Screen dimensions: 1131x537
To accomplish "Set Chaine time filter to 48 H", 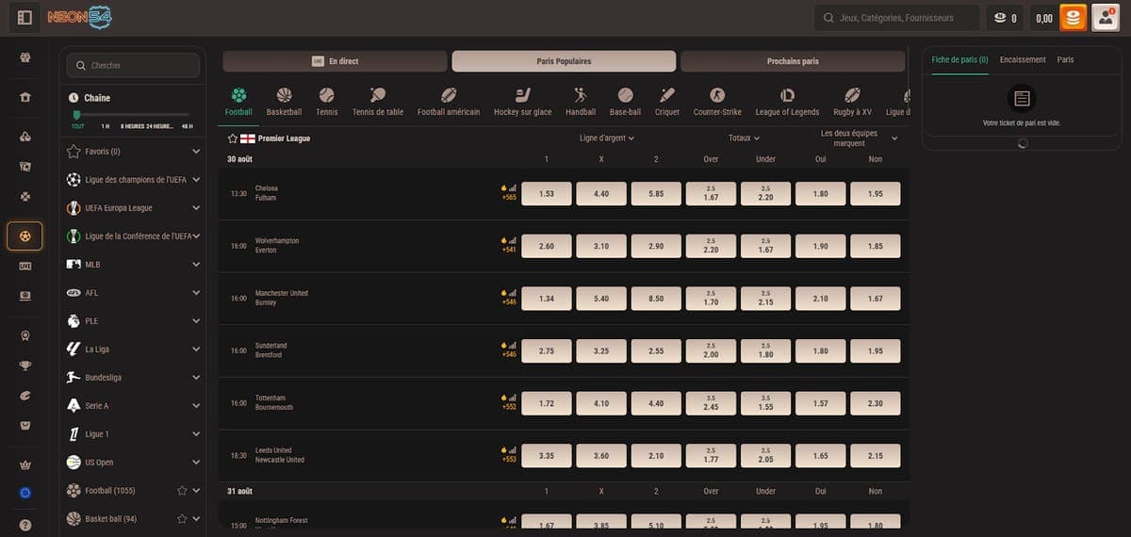I will click(x=187, y=126).
